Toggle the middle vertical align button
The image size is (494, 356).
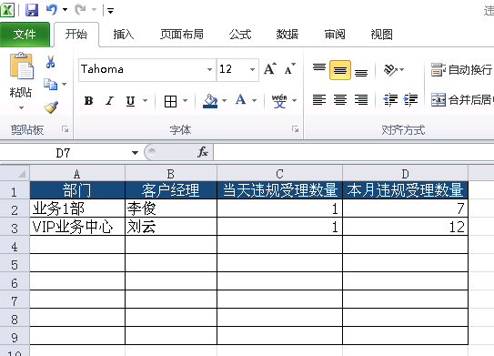340,70
